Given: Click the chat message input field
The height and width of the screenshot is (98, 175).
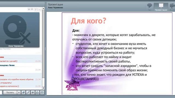Looking at the screenshot, I should pos(1,93).
